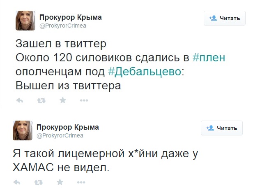This screenshot has height=191, width=253.
Task: Click the Прокурор Крыма name above the ХАМАС tweet
Action: 68,127
